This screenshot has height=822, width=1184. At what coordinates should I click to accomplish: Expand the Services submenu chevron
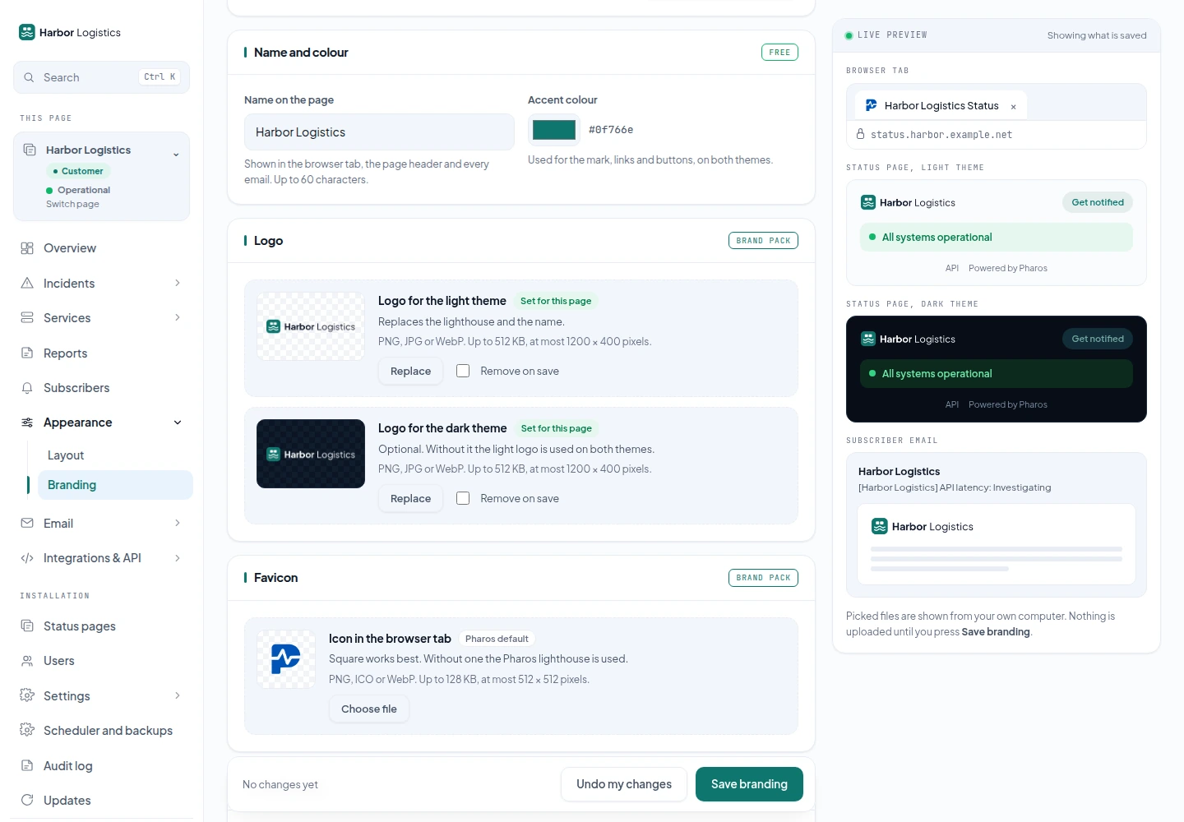(x=178, y=317)
